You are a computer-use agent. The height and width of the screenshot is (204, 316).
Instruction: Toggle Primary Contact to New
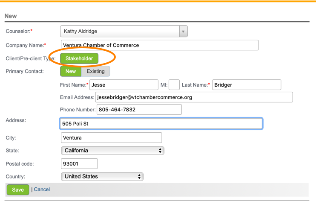click(71, 71)
